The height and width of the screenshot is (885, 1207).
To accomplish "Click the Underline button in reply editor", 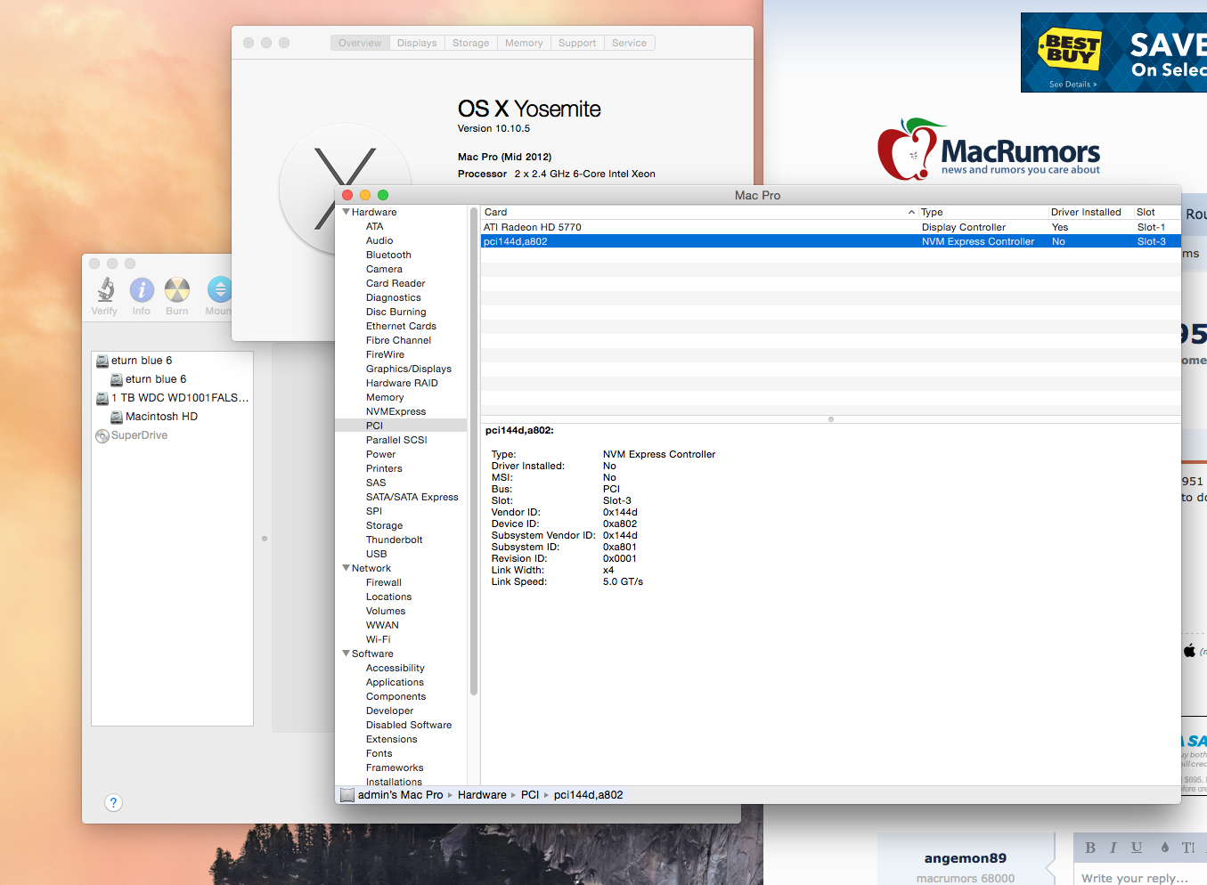I will (x=1137, y=848).
